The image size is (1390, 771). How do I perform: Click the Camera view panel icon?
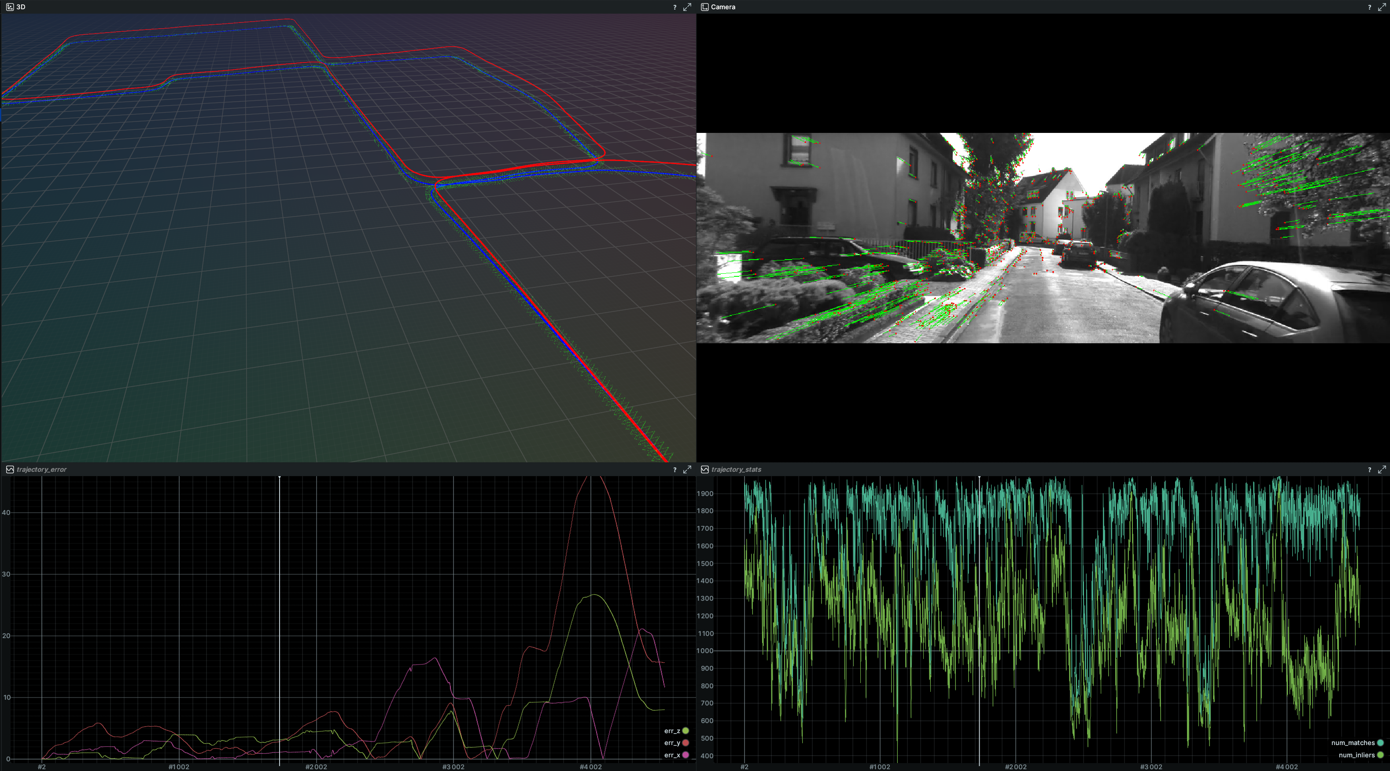[705, 7]
